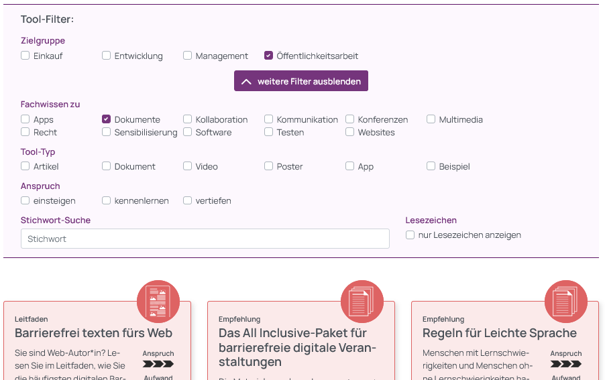The height and width of the screenshot is (380, 605).
Task: Select Sensibilisierung checkbox
Action: (106, 132)
